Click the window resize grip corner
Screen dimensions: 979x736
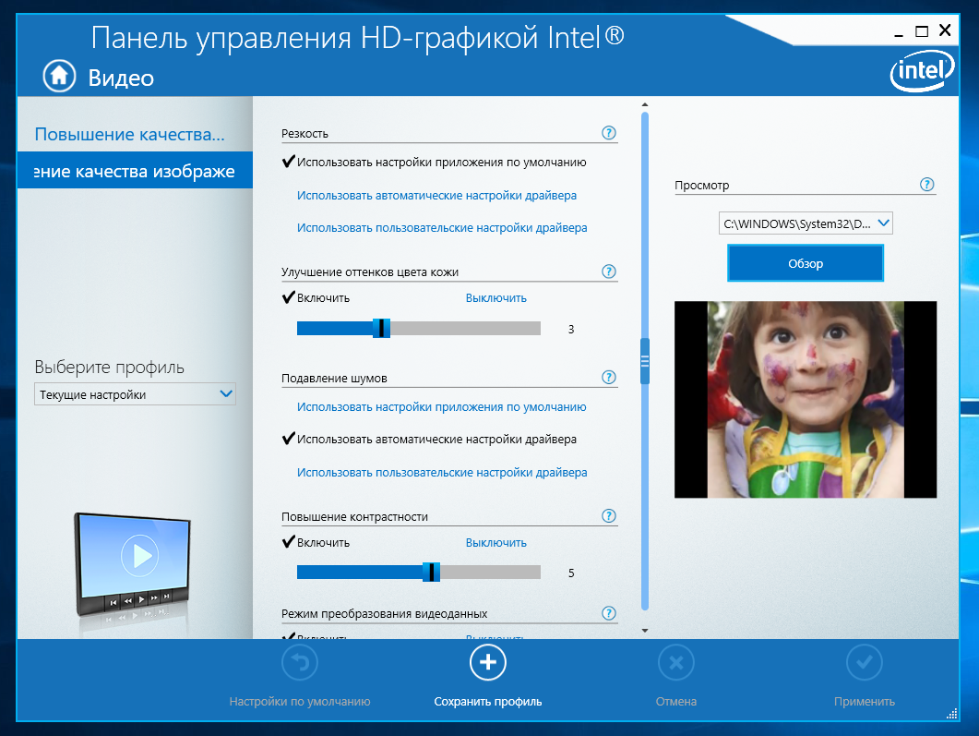[952, 714]
